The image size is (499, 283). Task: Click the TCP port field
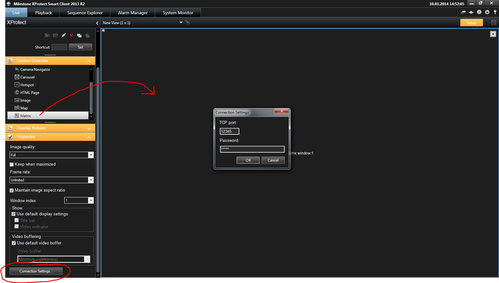pos(229,131)
